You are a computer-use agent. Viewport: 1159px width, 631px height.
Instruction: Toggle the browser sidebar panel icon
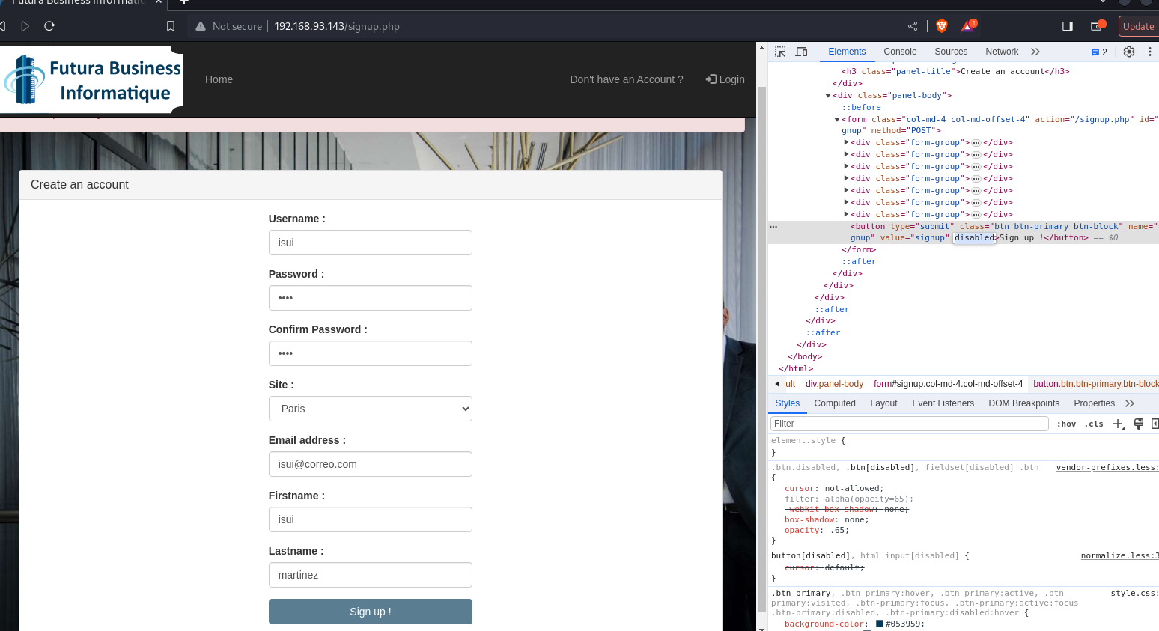(1067, 26)
